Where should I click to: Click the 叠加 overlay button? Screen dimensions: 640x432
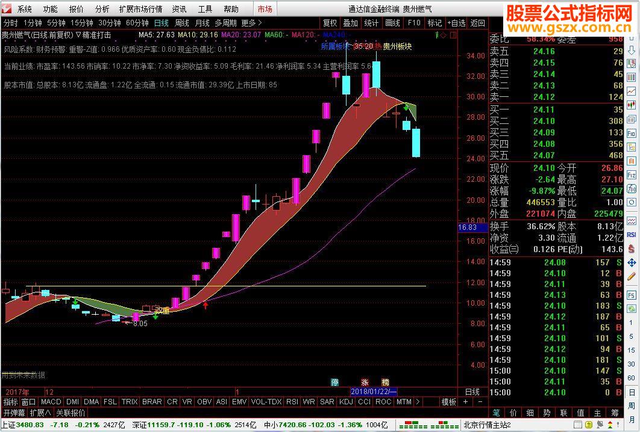pyautogui.click(x=350, y=23)
